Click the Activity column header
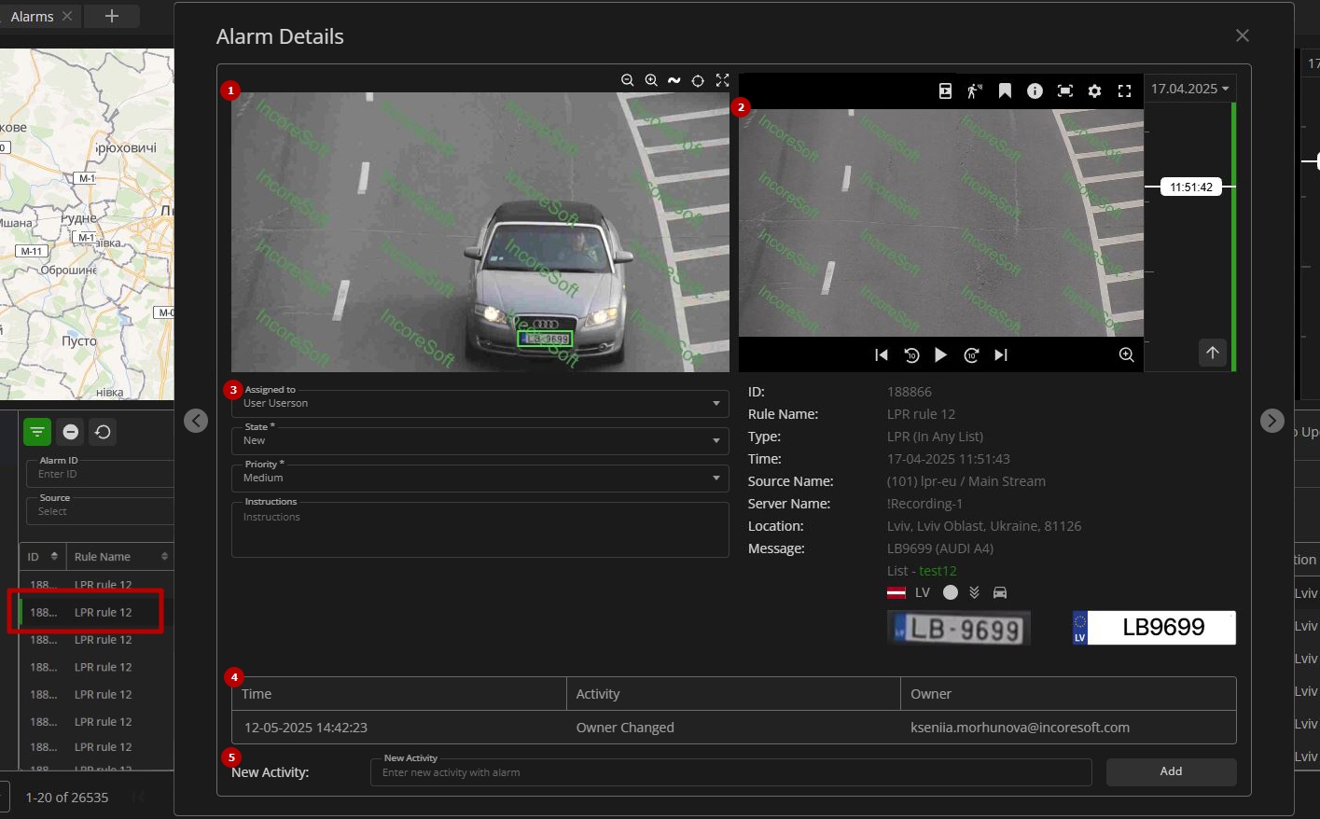1320x819 pixels. 733,694
